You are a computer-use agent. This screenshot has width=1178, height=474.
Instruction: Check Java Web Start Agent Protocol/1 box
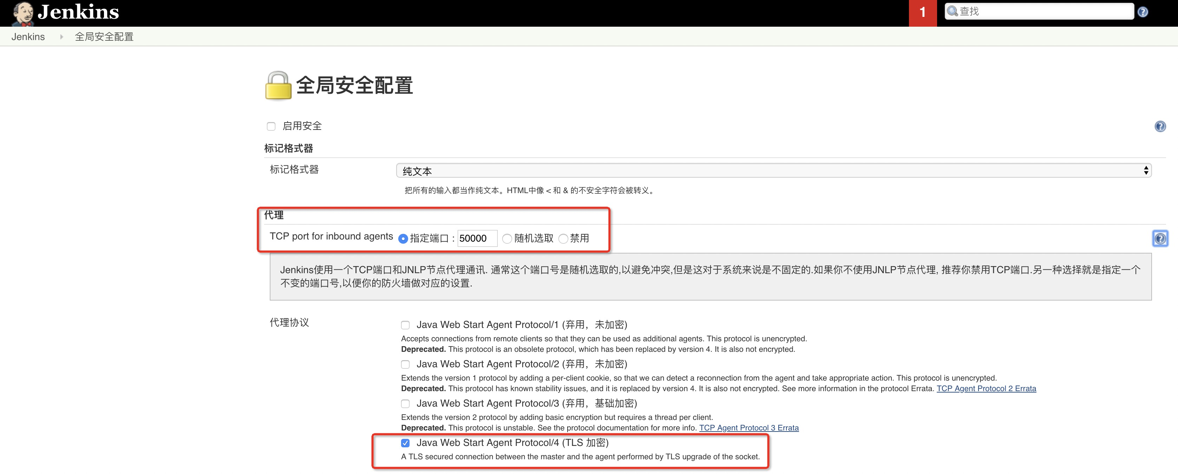coord(405,325)
